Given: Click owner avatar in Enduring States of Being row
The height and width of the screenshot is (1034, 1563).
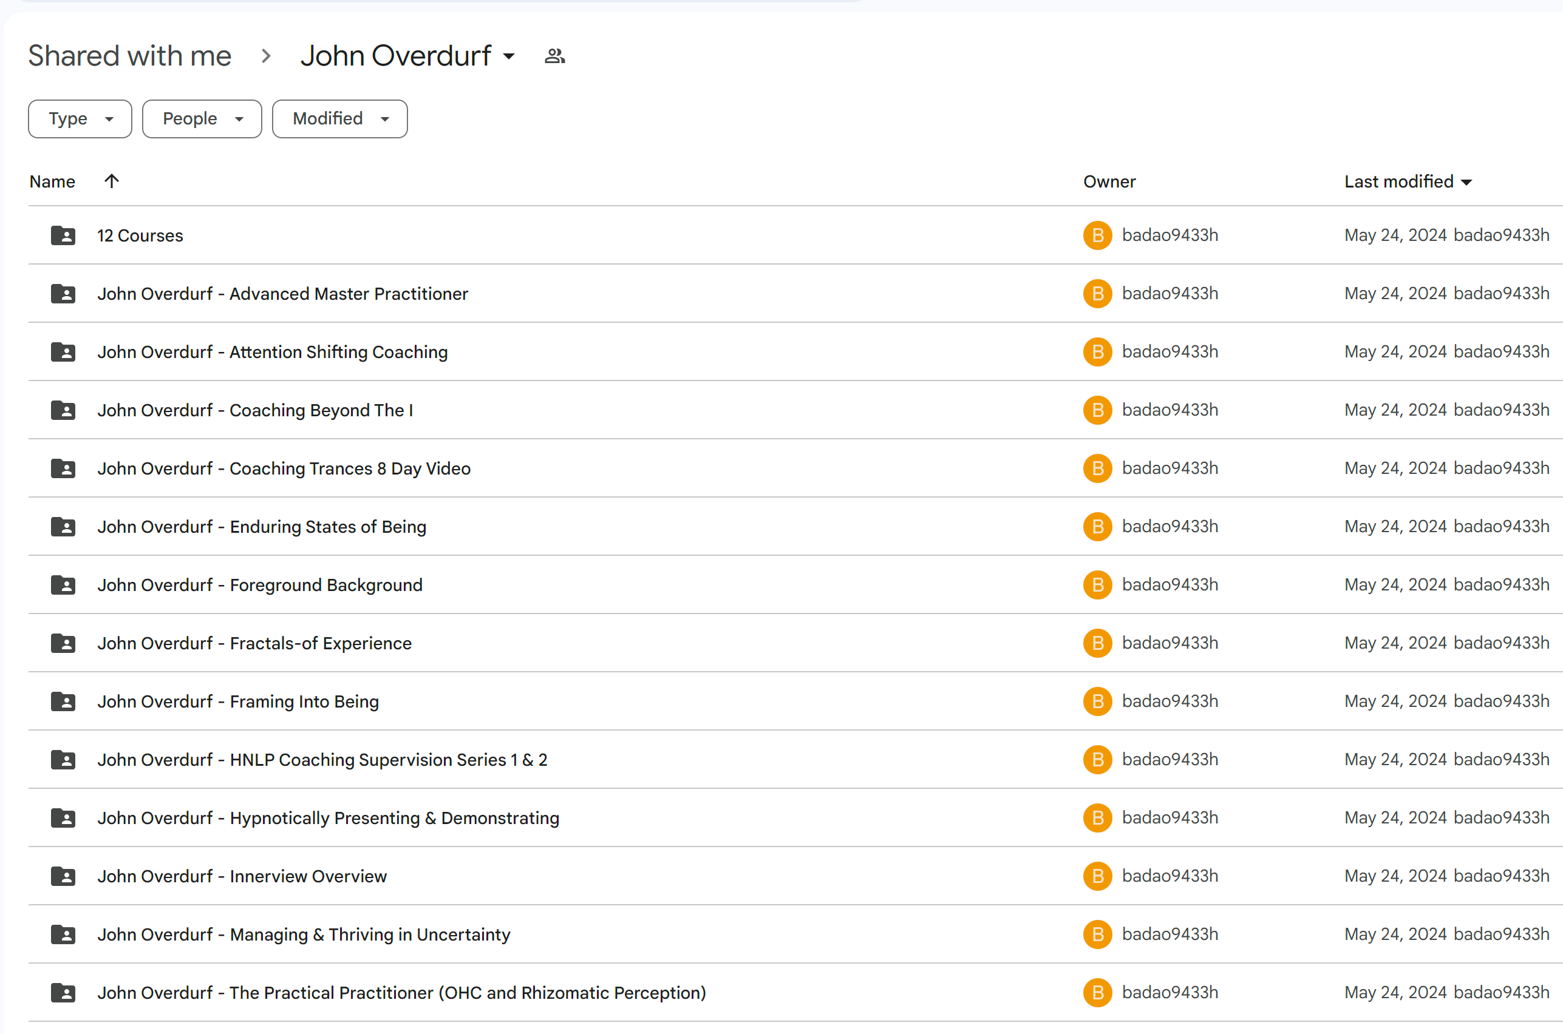Looking at the screenshot, I should (x=1097, y=526).
